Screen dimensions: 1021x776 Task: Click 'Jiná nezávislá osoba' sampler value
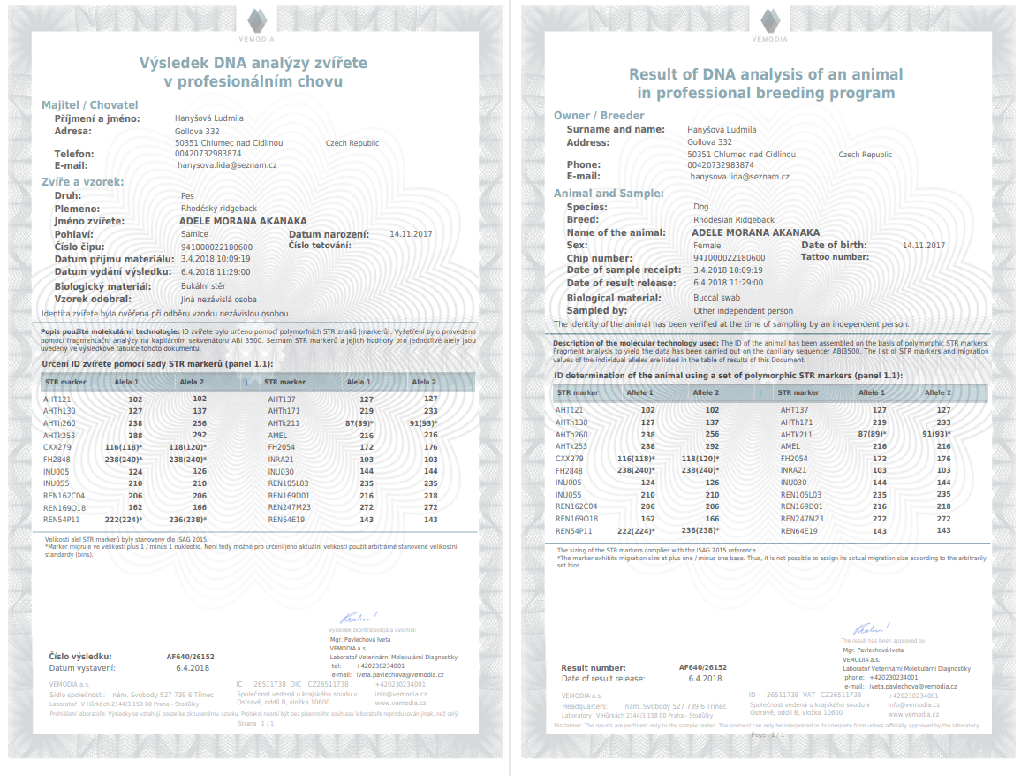click(219, 300)
